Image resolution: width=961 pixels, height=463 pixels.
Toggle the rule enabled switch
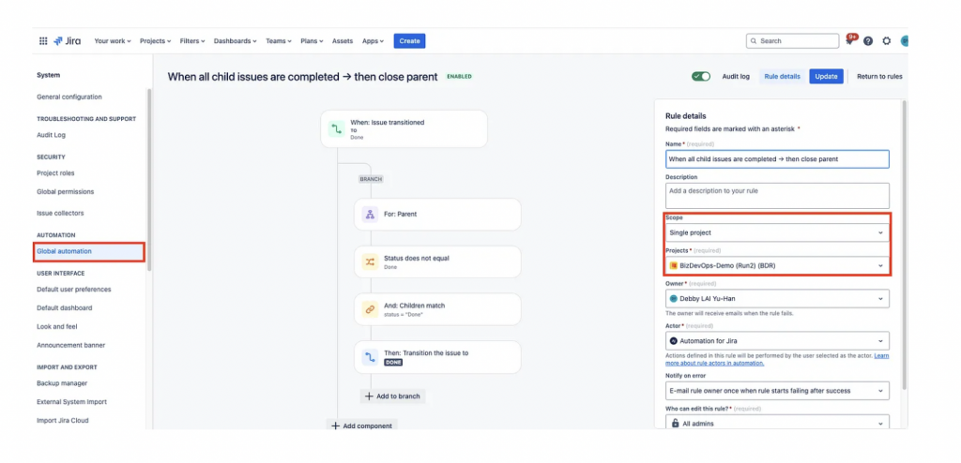click(700, 77)
